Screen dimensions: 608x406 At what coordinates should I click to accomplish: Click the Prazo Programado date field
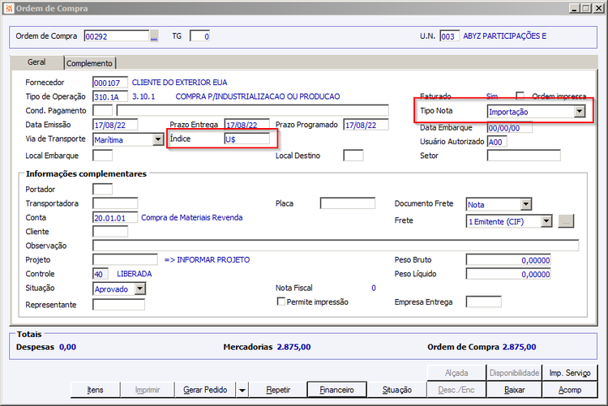coord(366,125)
